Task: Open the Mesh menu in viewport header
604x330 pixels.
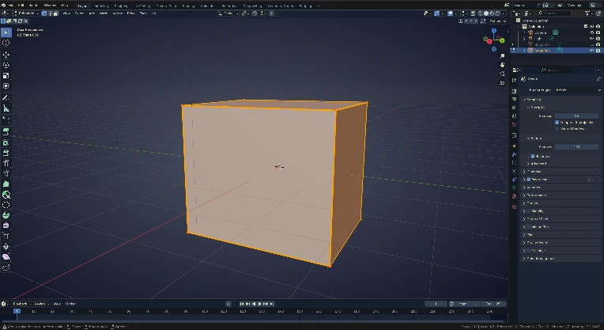Action: click(104, 13)
